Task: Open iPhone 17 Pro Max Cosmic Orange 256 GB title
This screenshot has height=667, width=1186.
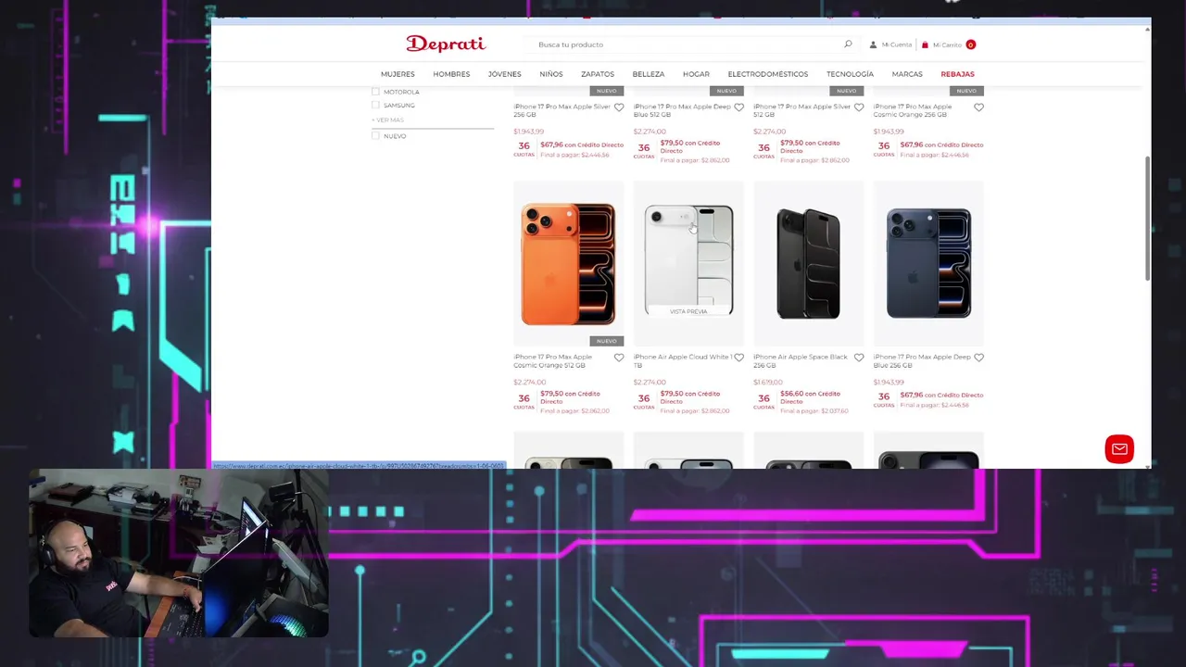Action: click(913, 110)
